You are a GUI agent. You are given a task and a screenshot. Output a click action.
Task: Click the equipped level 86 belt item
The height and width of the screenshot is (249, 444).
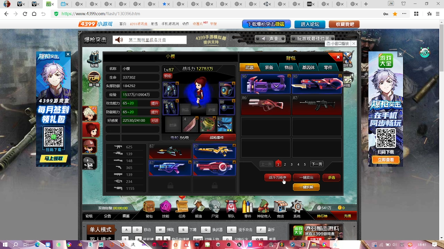tap(227, 108)
